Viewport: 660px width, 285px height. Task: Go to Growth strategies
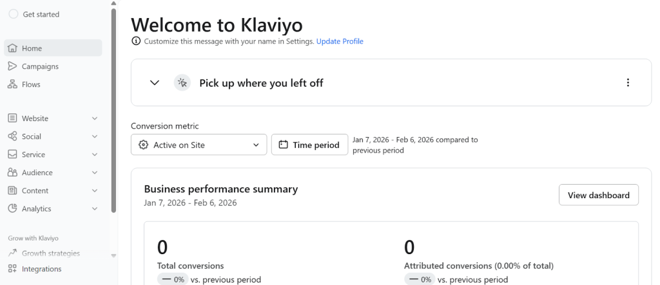click(50, 253)
